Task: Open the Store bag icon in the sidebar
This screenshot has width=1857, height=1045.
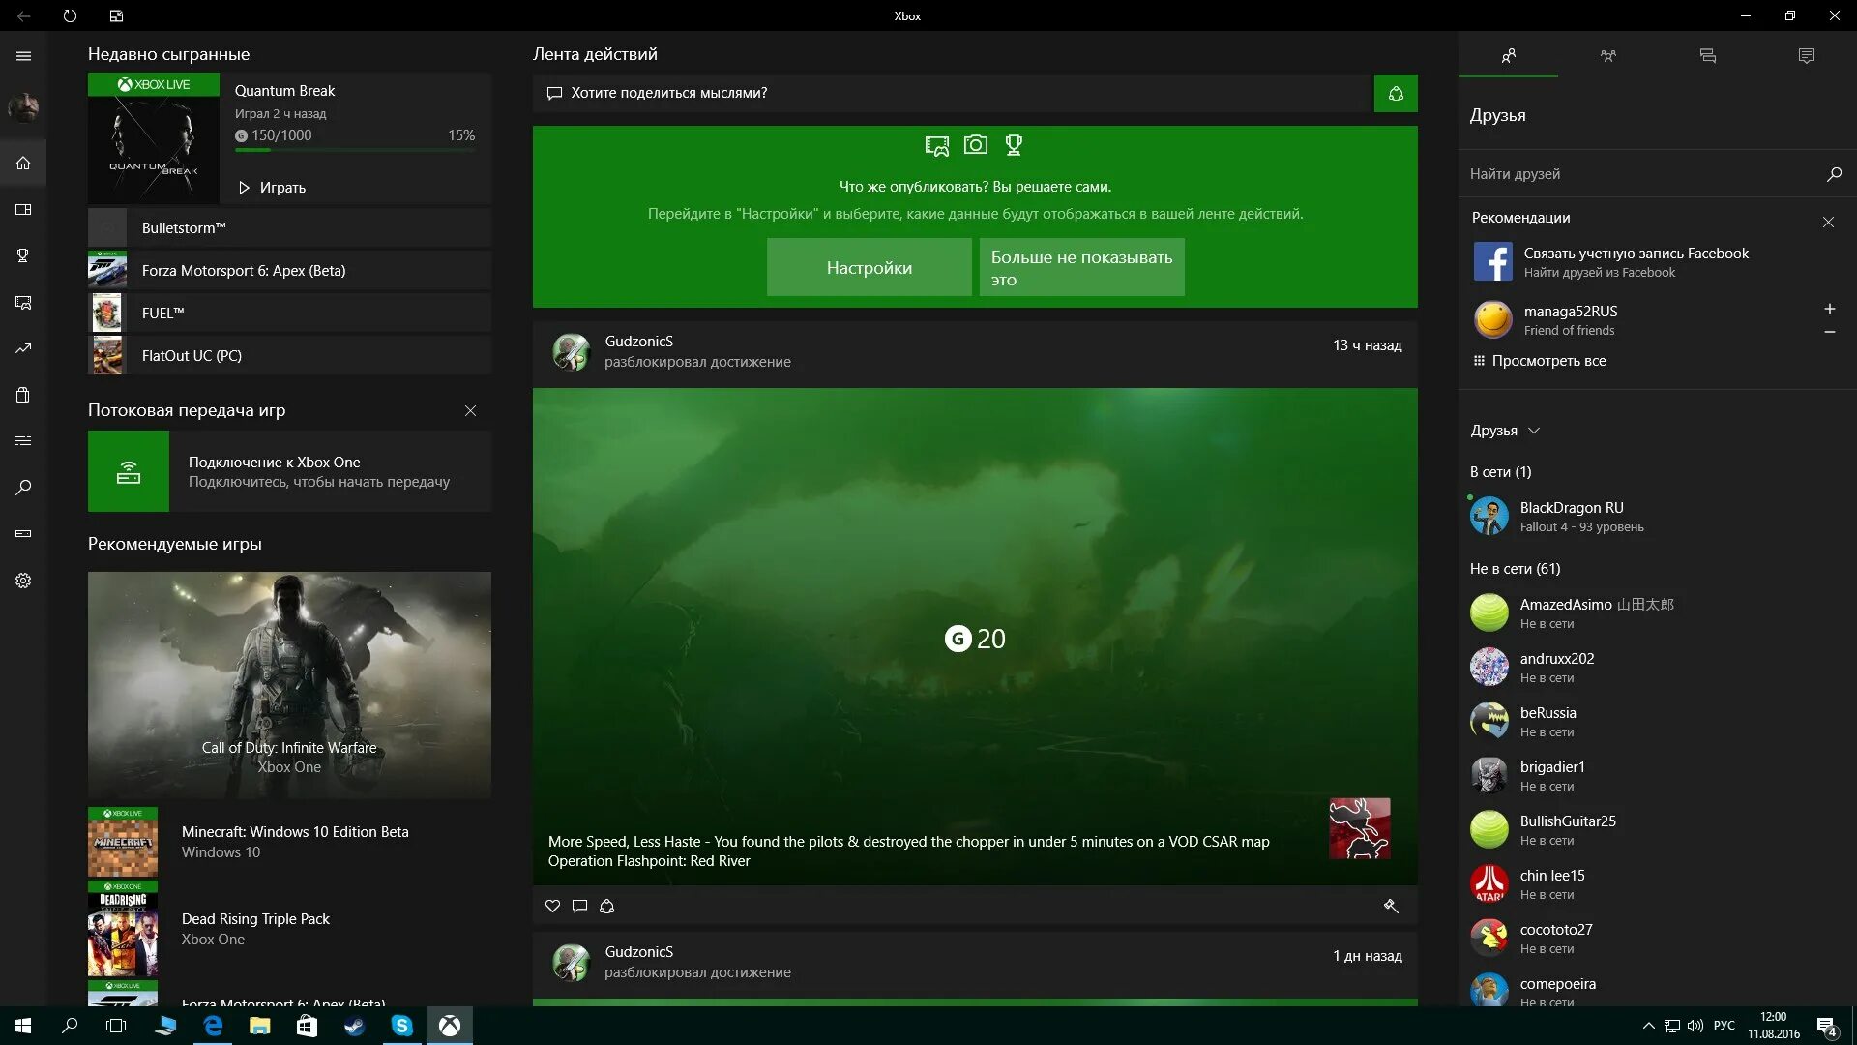Action: (23, 395)
